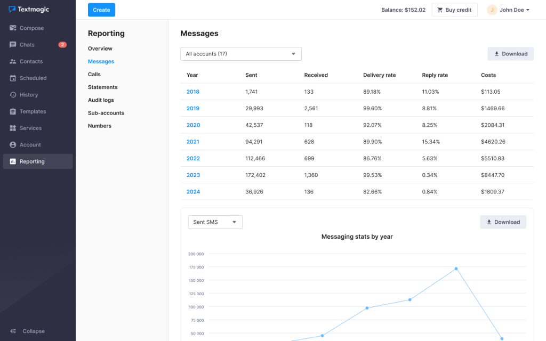Click the History clock icon
The height and width of the screenshot is (341, 546).
(13, 95)
